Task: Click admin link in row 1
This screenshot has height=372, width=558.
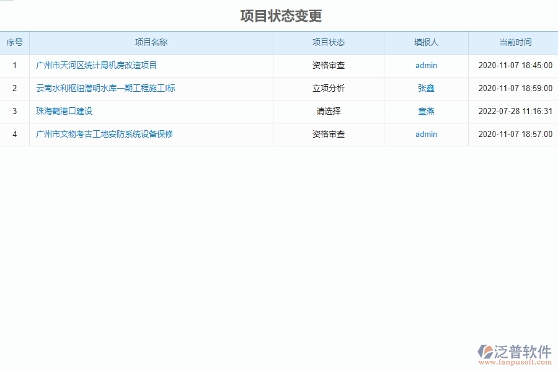Action: point(426,65)
